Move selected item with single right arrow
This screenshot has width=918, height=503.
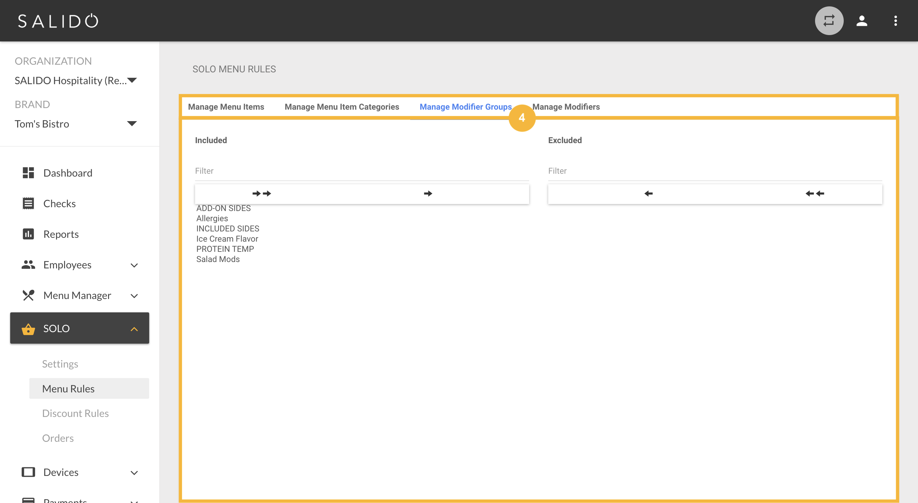(428, 193)
